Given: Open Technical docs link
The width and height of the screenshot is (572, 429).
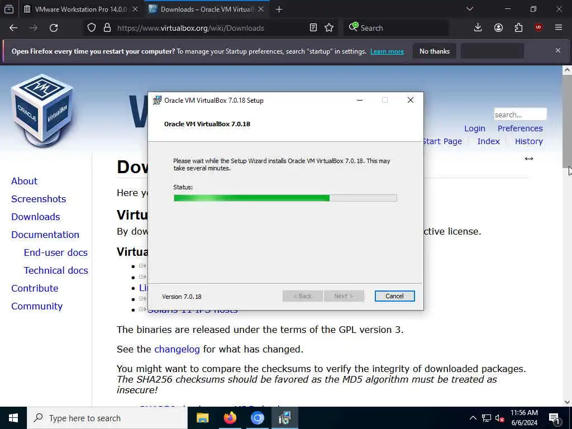Looking at the screenshot, I should click(56, 270).
